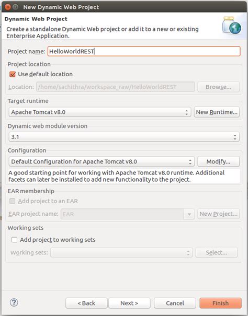
Task: Uncheck Use default location checkbox
Action: (x=13, y=74)
